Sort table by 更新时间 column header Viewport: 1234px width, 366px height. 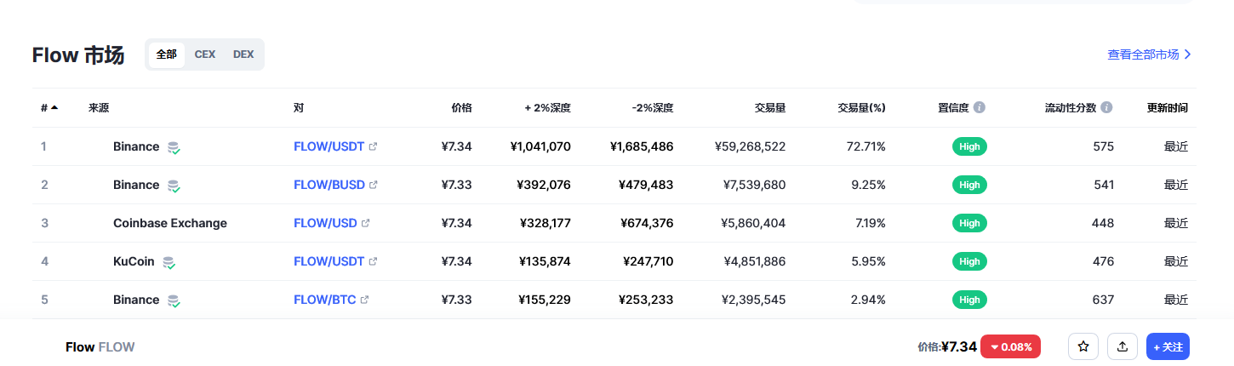(x=1168, y=108)
